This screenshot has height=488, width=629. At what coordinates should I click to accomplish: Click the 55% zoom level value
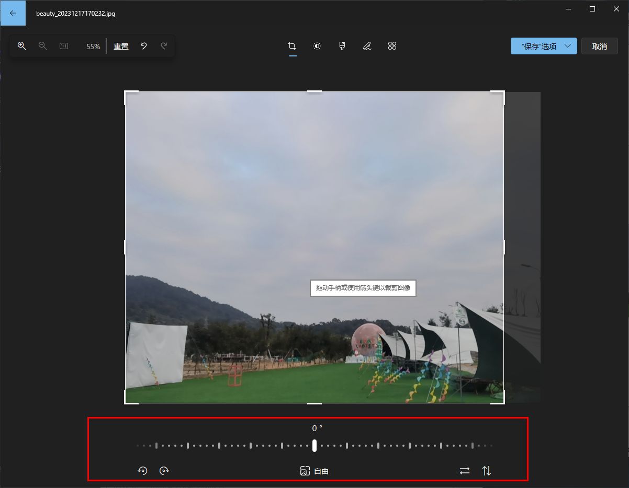[93, 47]
